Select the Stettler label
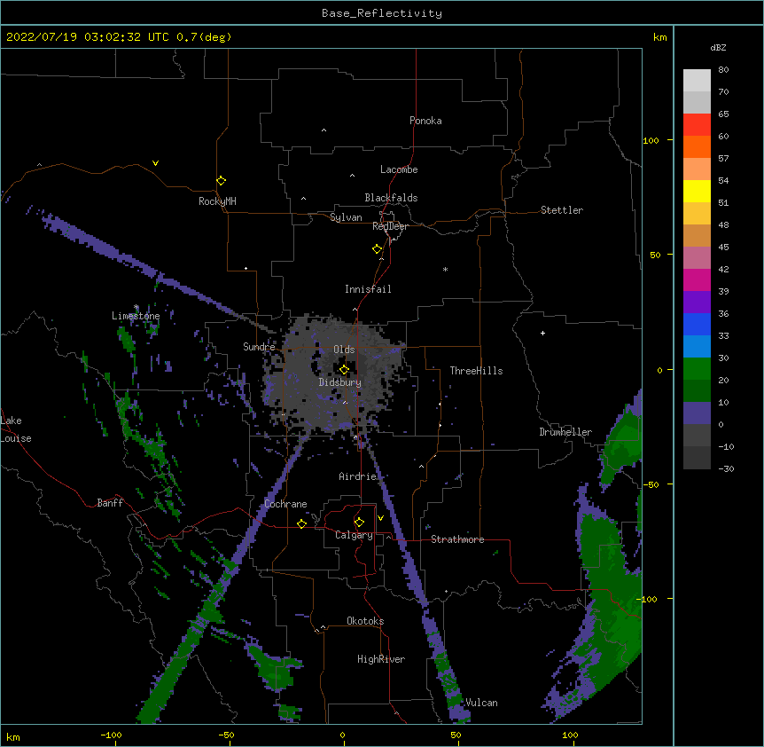The image size is (764, 747). pyautogui.click(x=562, y=210)
